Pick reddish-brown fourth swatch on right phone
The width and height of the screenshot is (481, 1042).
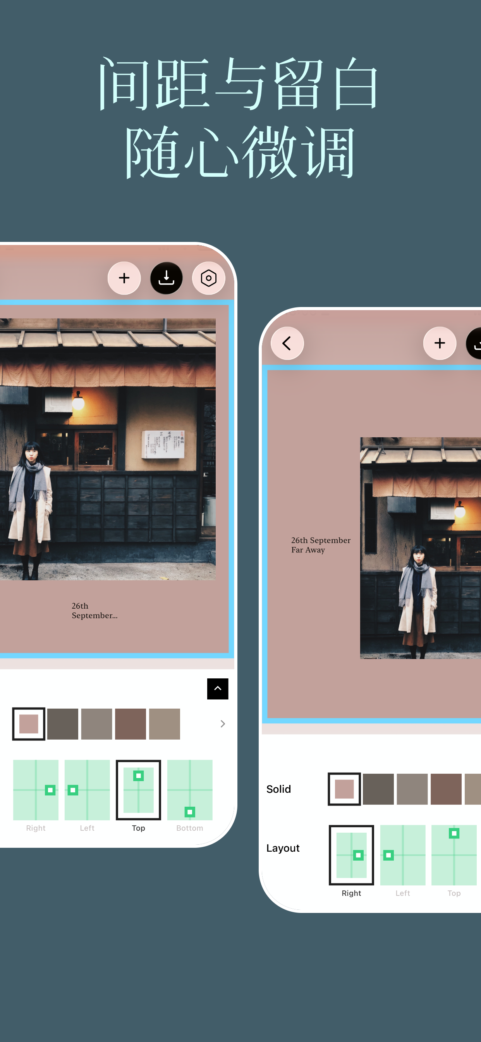pos(446,789)
